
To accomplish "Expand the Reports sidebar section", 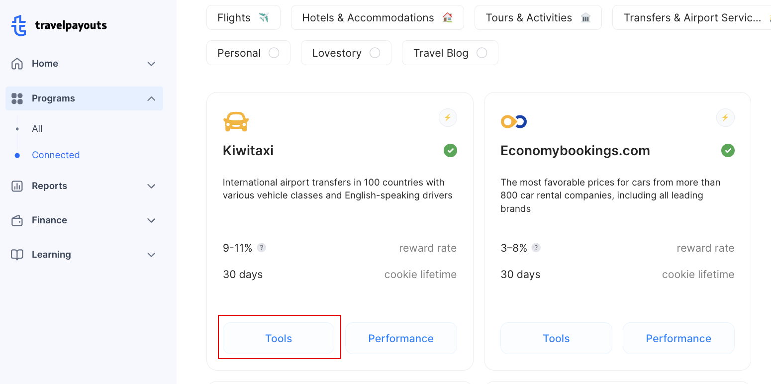I will (151, 186).
